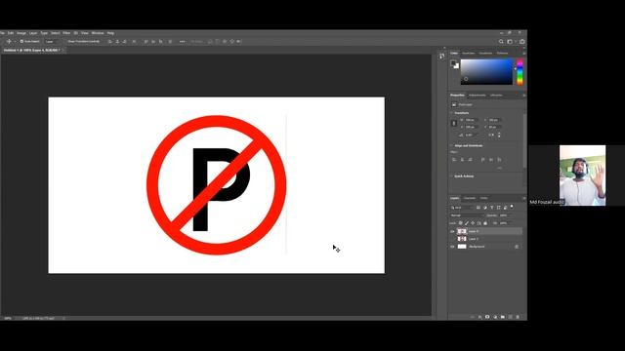Show Layer 1 via its visibility box
625x351 pixels.
[x=452, y=239]
